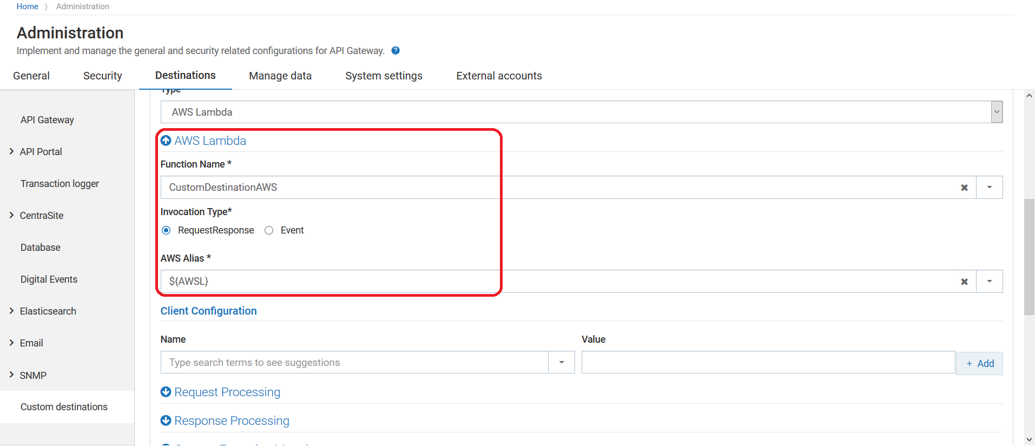Click the Client Configuration Value field
The image size is (1035, 447).
[768, 362]
